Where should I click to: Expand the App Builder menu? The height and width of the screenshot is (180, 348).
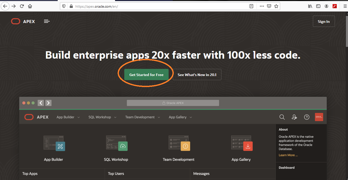(x=68, y=117)
